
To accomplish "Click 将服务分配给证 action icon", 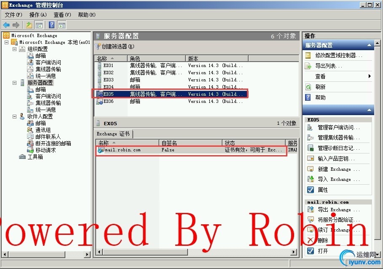I will coord(310,220).
